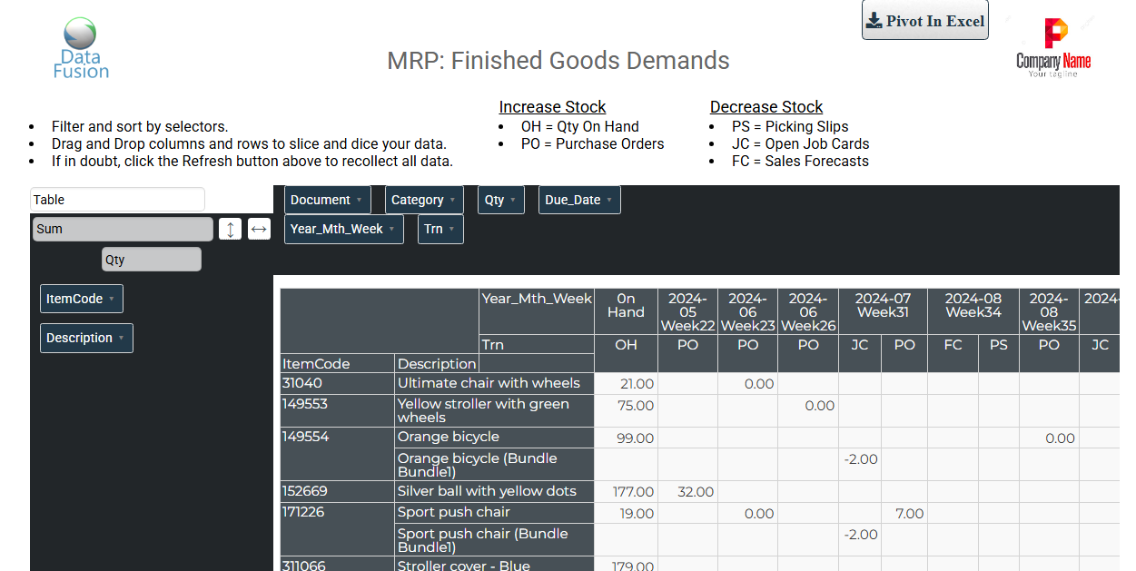Expand the Category field filter

click(x=424, y=201)
